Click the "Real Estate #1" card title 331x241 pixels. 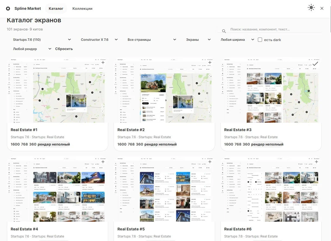pos(24,130)
